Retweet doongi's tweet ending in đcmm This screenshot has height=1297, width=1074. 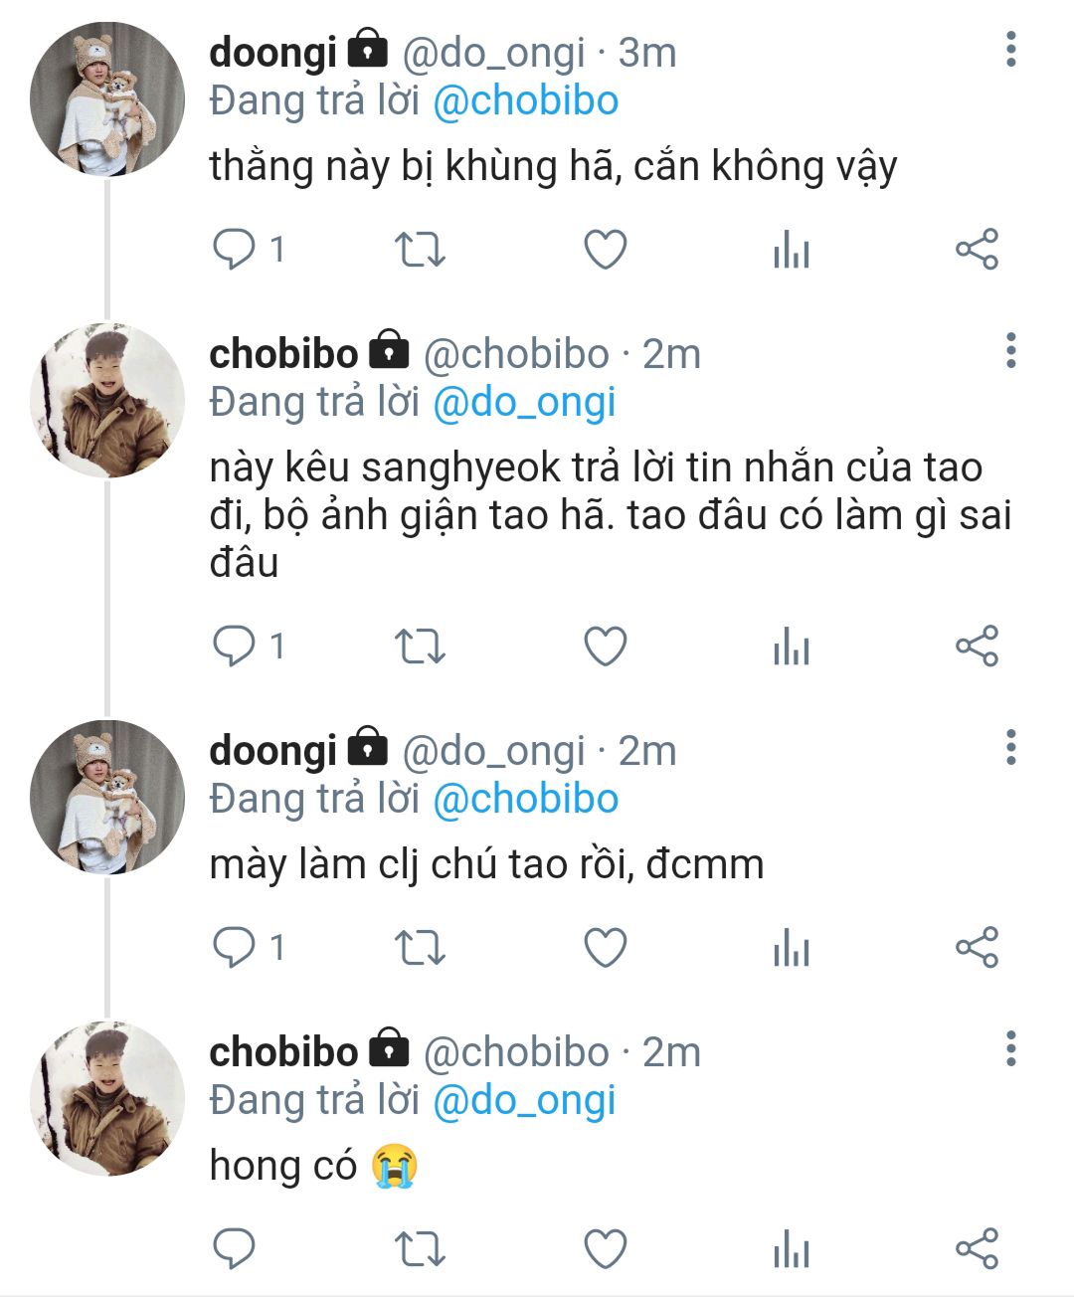(420, 948)
